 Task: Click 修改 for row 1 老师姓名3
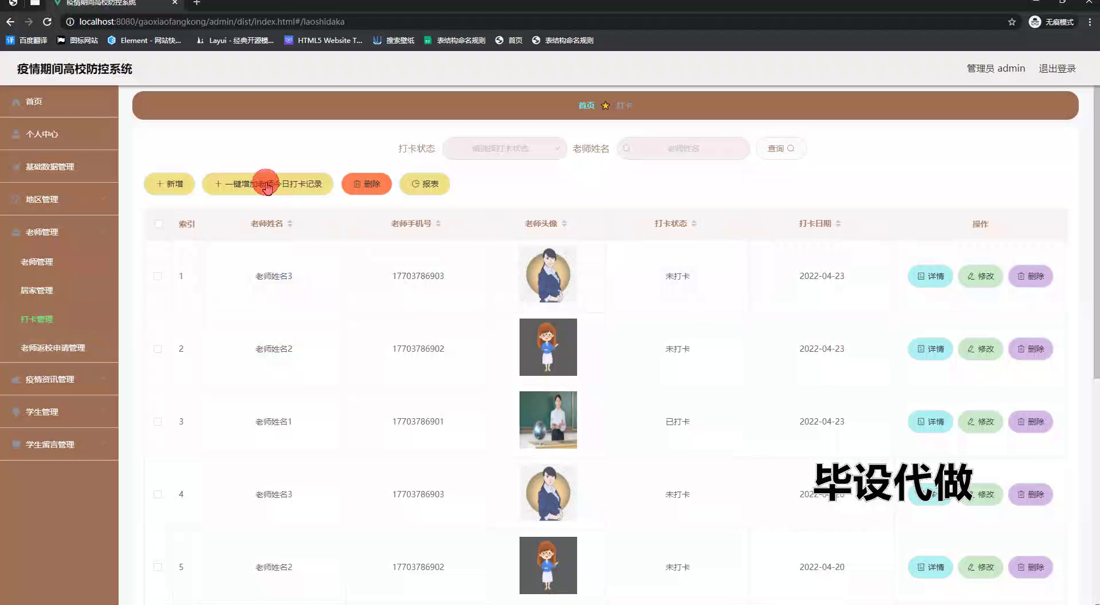[980, 276]
